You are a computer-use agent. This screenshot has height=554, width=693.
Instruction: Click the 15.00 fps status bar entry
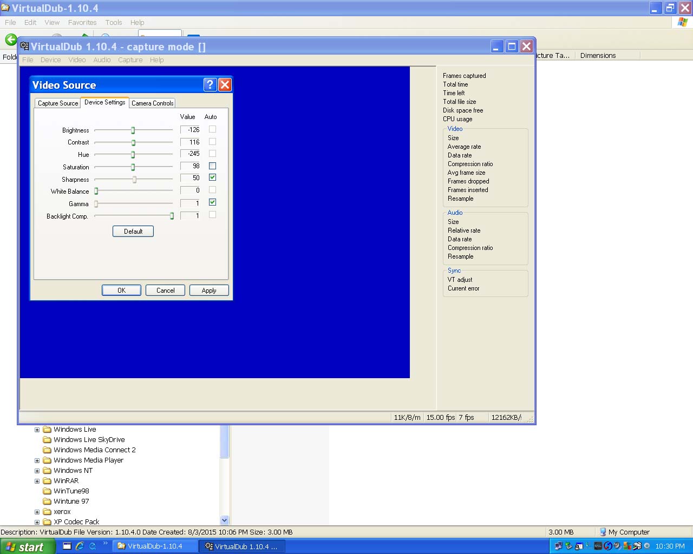(440, 418)
